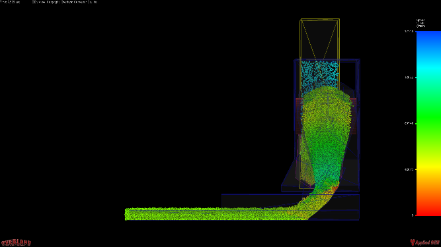
Task: Click the speed legend title above color bar
Action: coord(421,23)
